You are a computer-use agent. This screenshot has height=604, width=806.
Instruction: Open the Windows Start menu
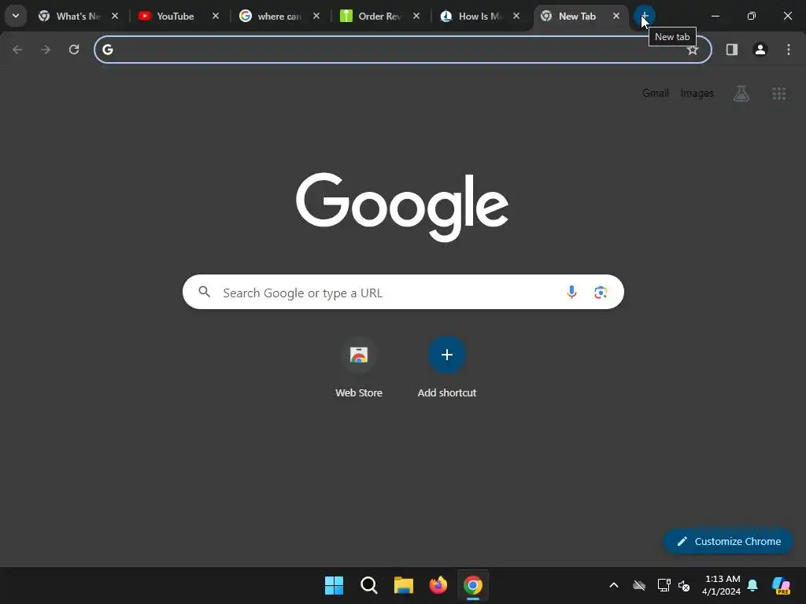334,585
